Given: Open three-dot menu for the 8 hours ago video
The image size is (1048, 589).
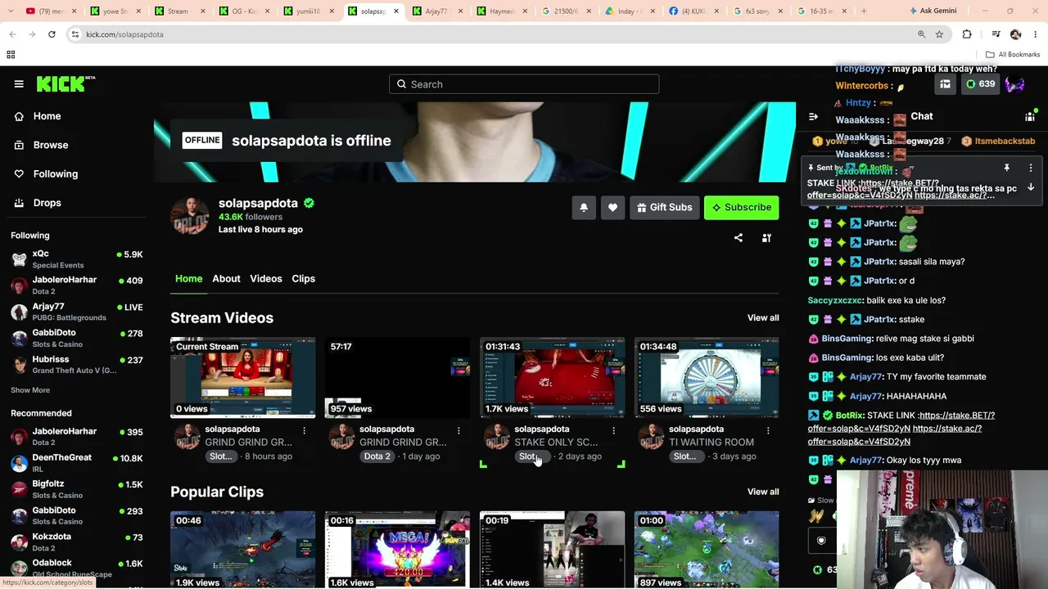Looking at the screenshot, I should coord(304,430).
